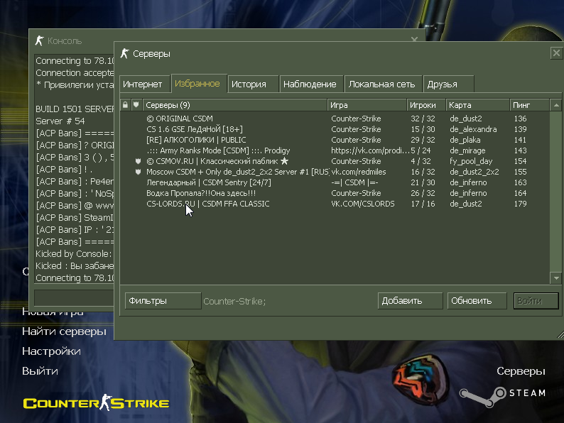This screenshot has height=423, width=564.
Task: Select Army Ranks Mode [CSDM] Prodigy server
Action: (335, 150)
